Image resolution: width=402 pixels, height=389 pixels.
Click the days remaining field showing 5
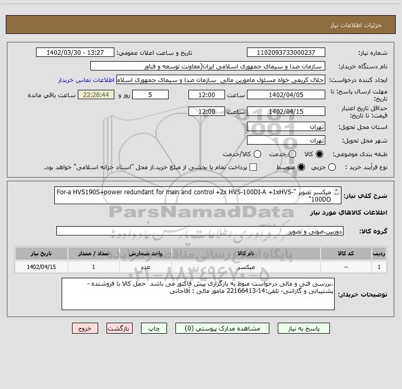click(x=150, y=95)
